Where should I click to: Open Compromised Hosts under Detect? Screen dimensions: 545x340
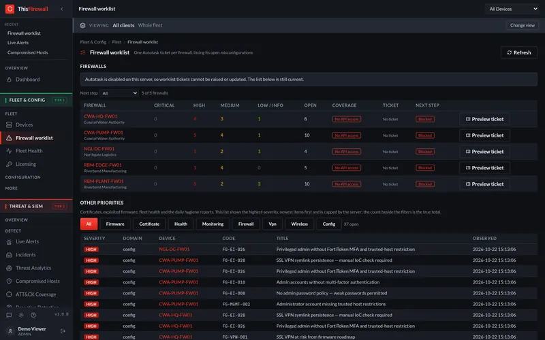click(x=37, y=281)
